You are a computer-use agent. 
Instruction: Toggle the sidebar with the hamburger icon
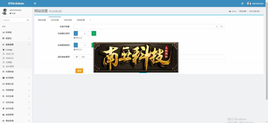click(35, 3)
